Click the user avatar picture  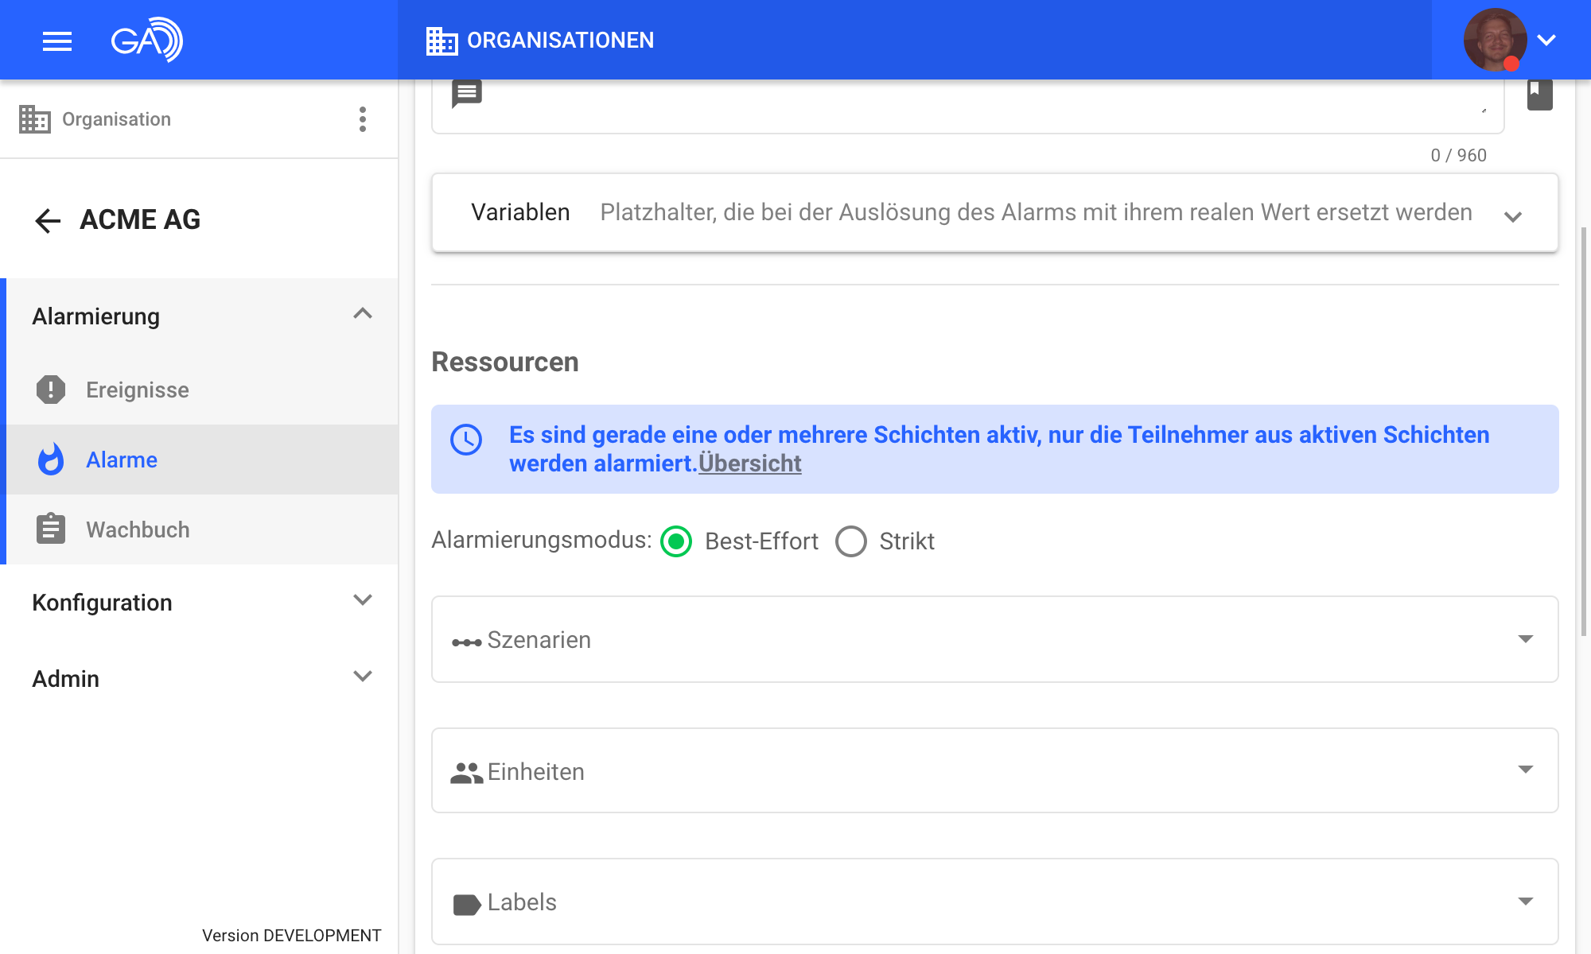1494,40
